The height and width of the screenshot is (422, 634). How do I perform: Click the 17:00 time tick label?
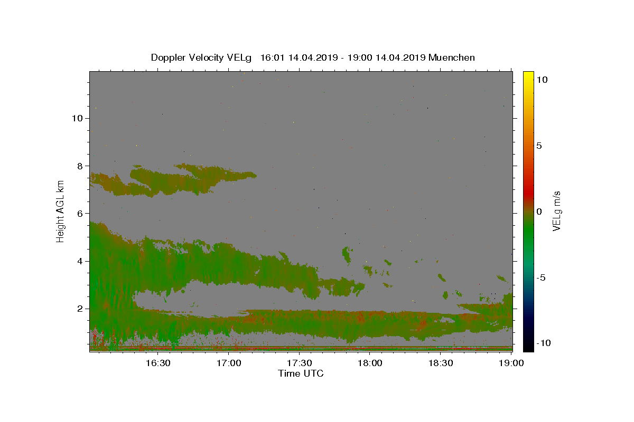click(x=229, y=363)
